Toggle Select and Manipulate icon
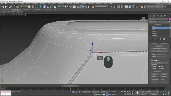Viewport: 171px width, 96px height. pyautogui.click(x=71, y=7)
